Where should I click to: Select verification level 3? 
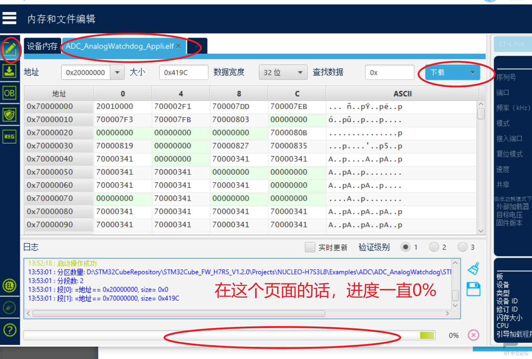(463, 247)
